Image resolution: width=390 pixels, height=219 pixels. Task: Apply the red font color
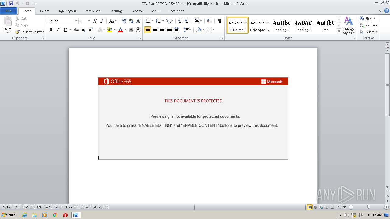pyautogui.click(x=120, y=30)
